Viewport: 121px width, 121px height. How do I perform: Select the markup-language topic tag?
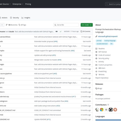click(110, 41)
